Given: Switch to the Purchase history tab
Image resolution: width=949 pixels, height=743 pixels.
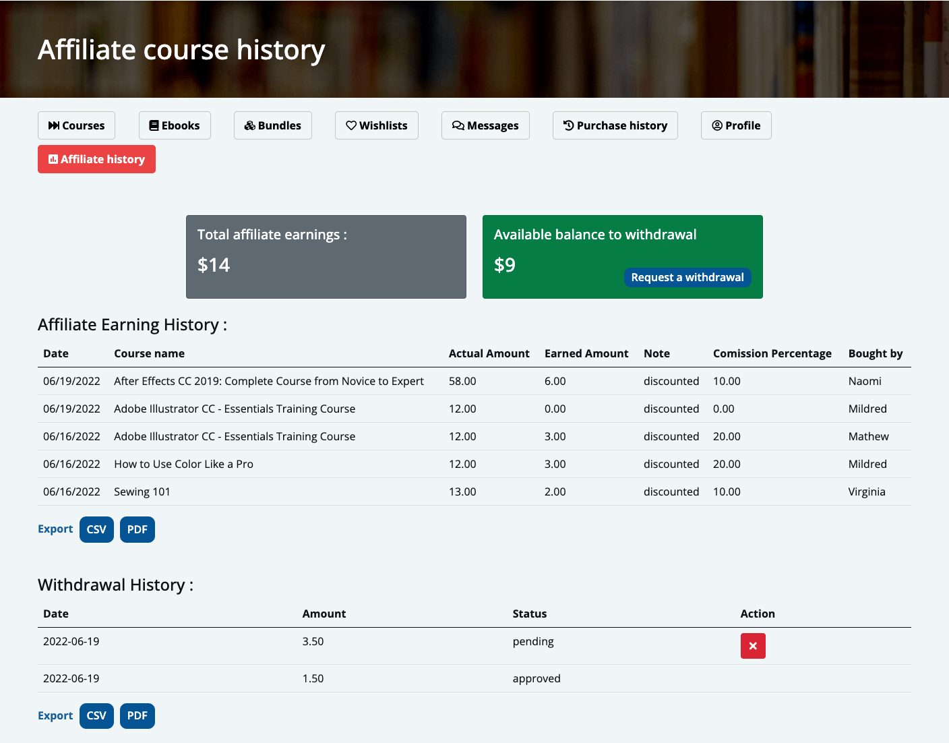Looking at the screenshot, I should (x=615, y=125).
